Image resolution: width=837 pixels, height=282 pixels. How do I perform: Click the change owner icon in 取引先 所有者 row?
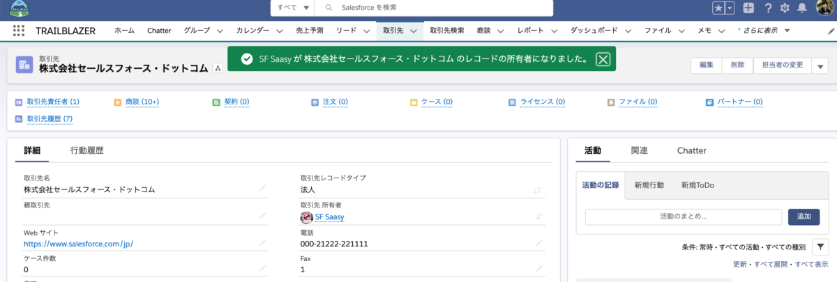(x=539, y=217)
